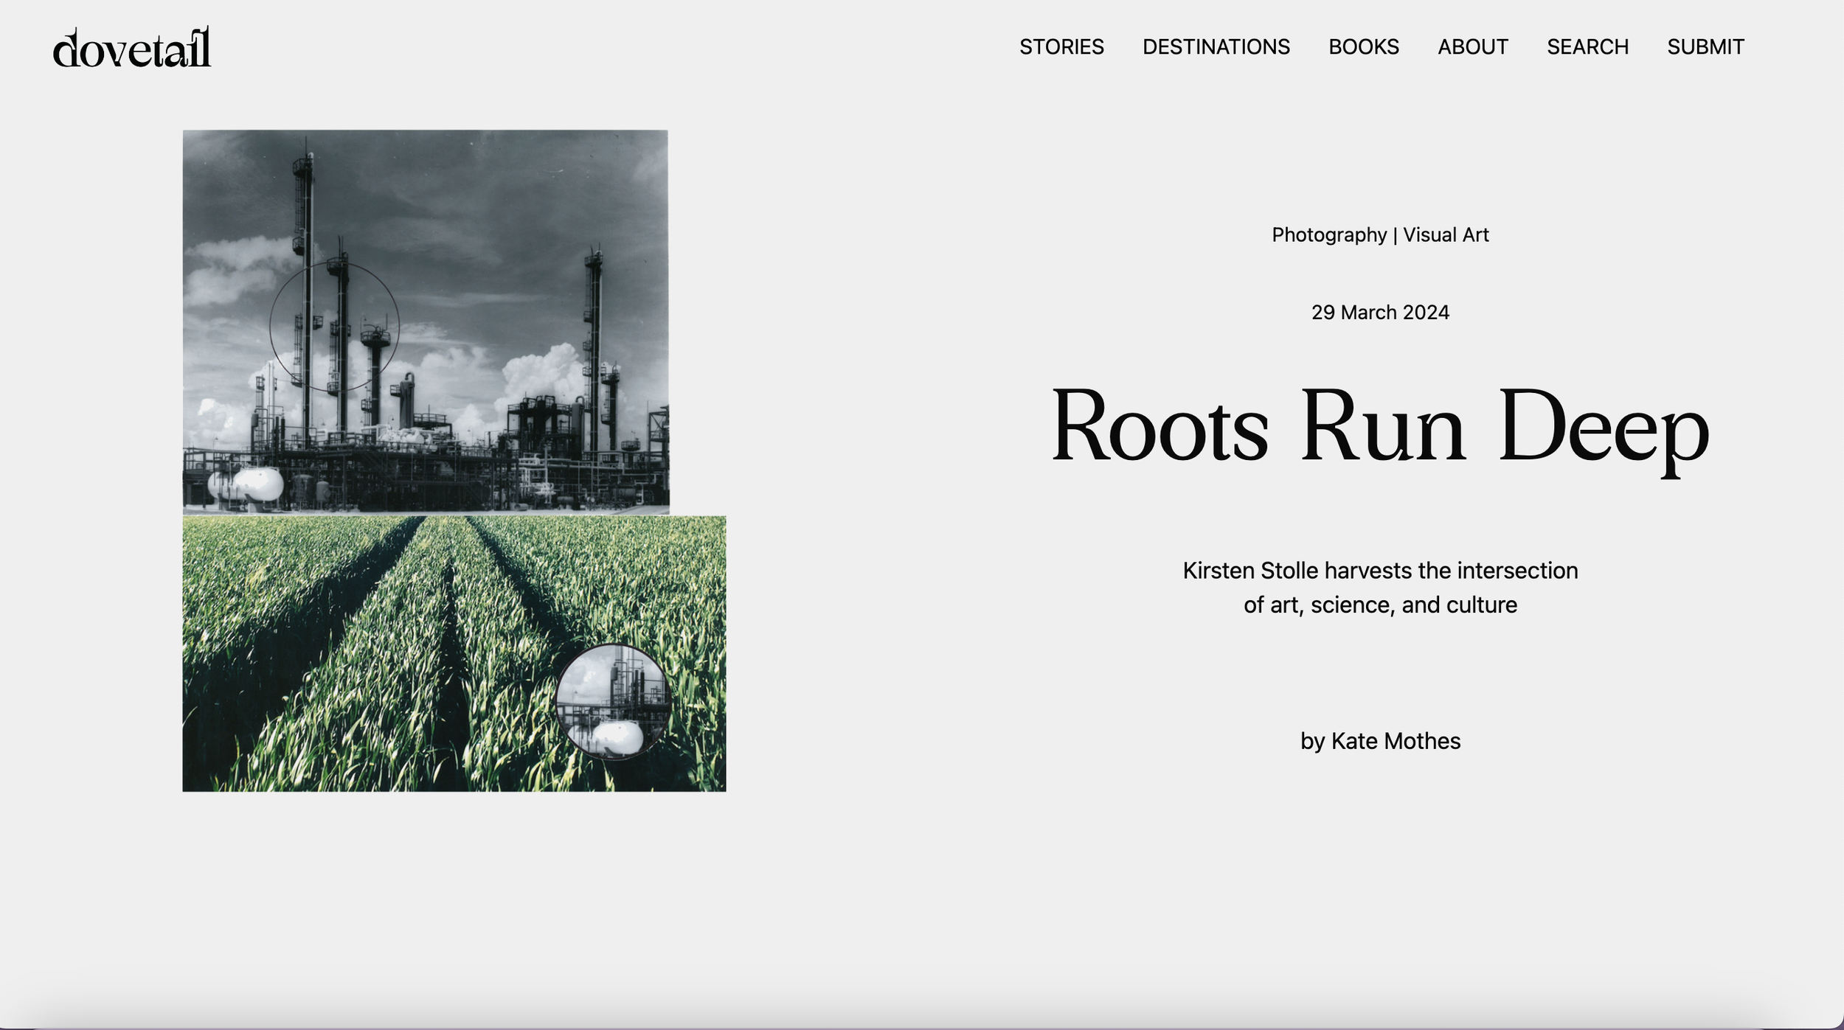Screen dimensions: 1844x1030
Task: Click the Submit nav link
Action: (x=1705, y=47)
